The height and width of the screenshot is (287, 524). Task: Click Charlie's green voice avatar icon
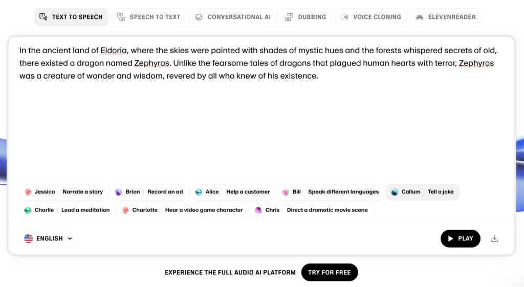(x=28, y=210)
